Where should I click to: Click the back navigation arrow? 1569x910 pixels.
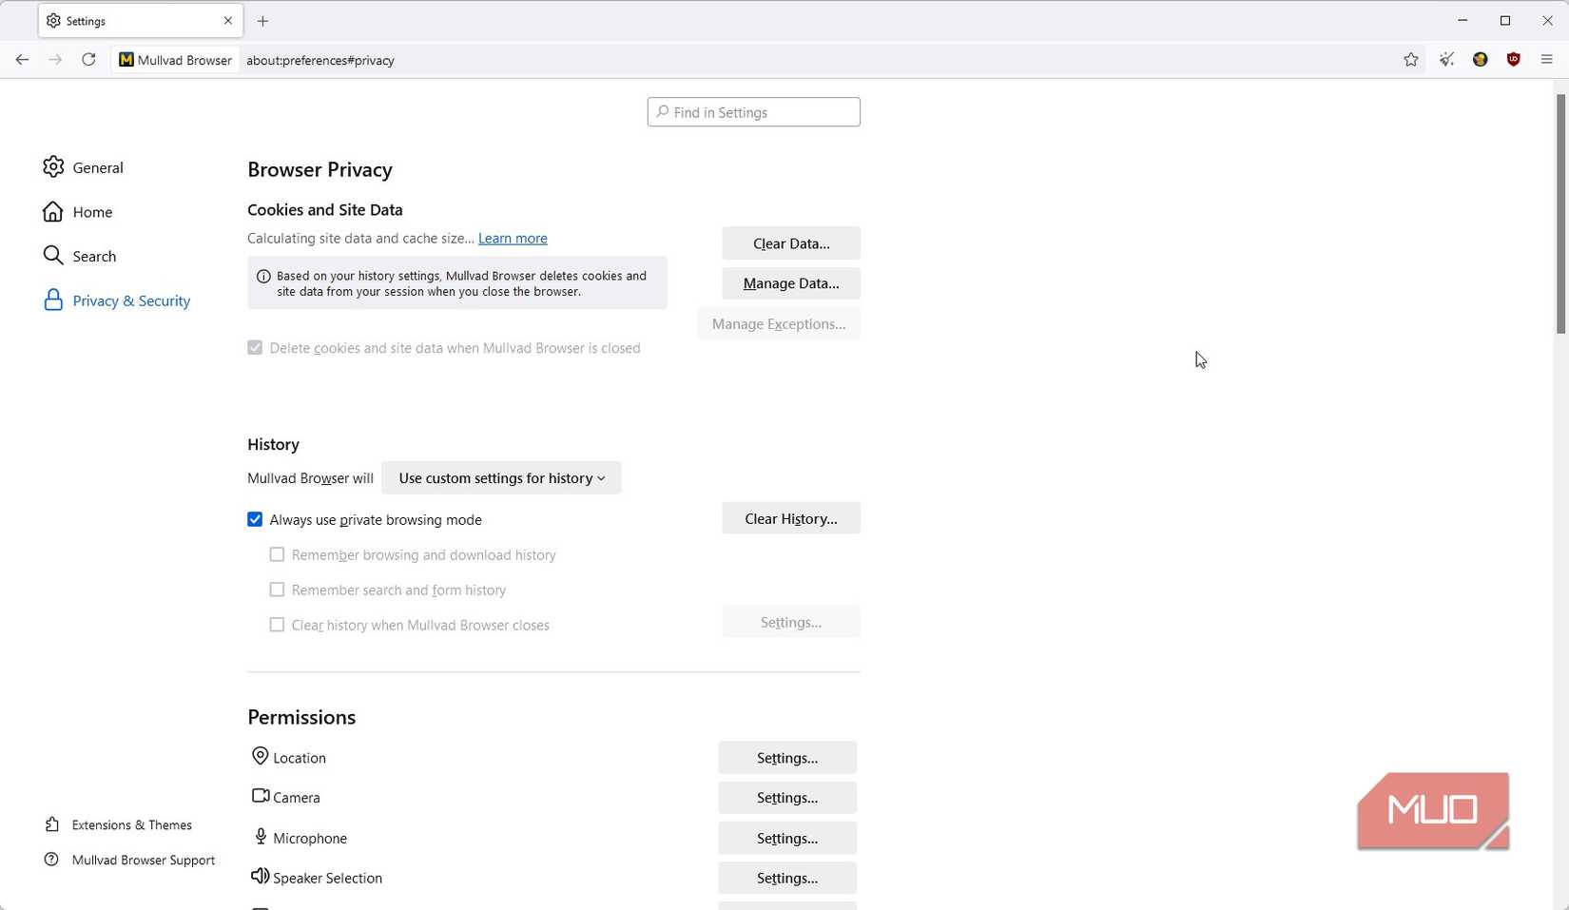click(22, 60)
